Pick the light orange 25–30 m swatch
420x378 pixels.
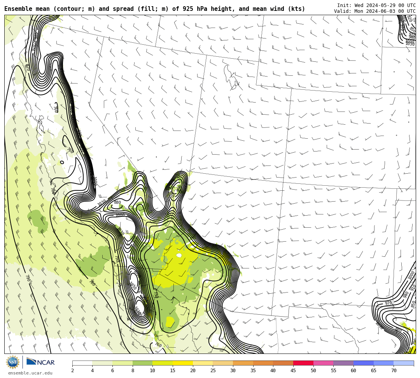(x=223, y=363)
